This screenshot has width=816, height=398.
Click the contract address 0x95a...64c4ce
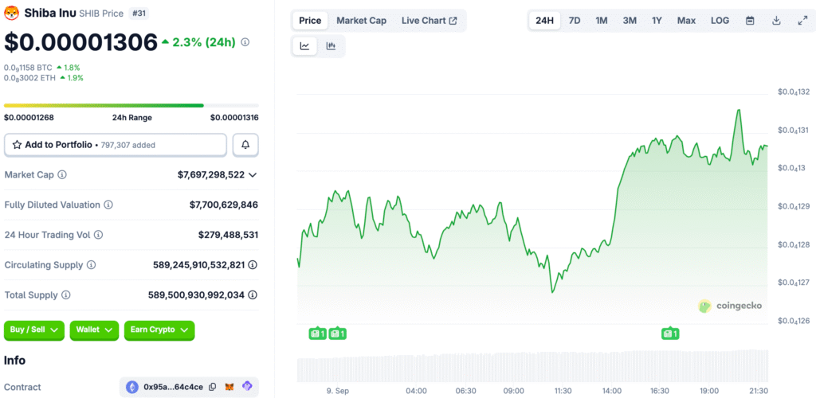tap(173, 387)
